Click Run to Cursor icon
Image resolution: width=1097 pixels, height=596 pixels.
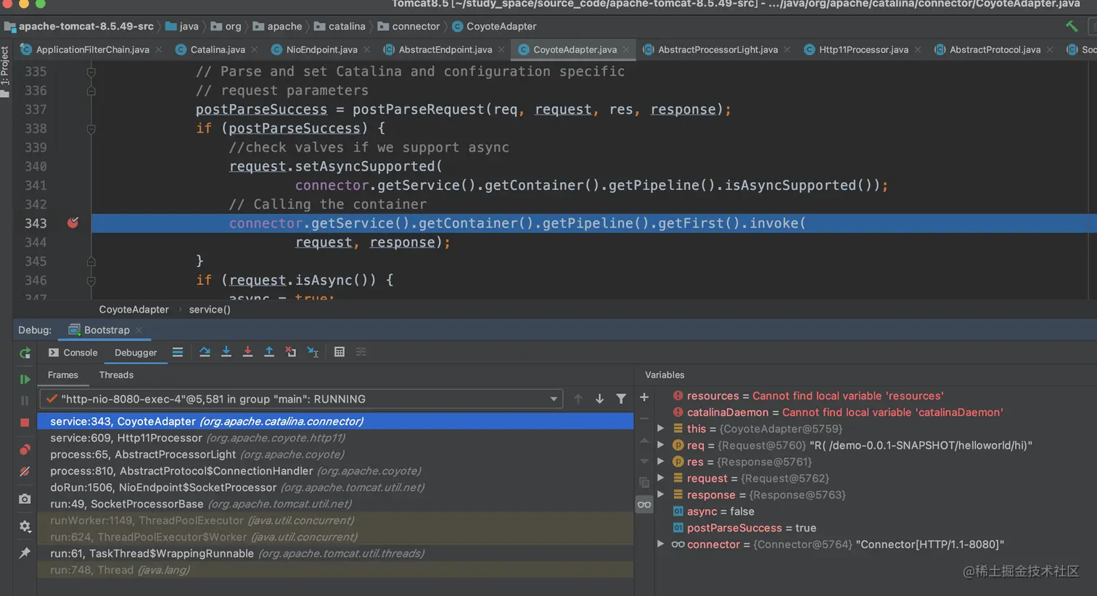click(x=313, y=352)
